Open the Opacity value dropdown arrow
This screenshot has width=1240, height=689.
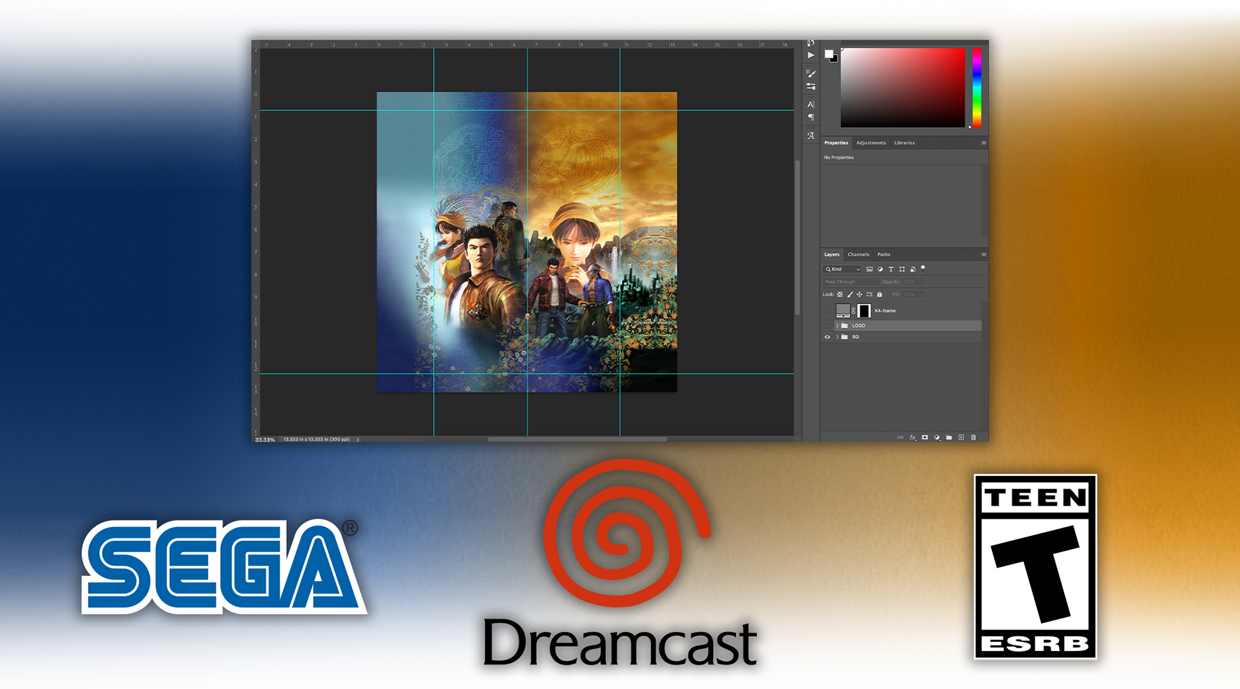pyautogui.click(x=922, y=282)
